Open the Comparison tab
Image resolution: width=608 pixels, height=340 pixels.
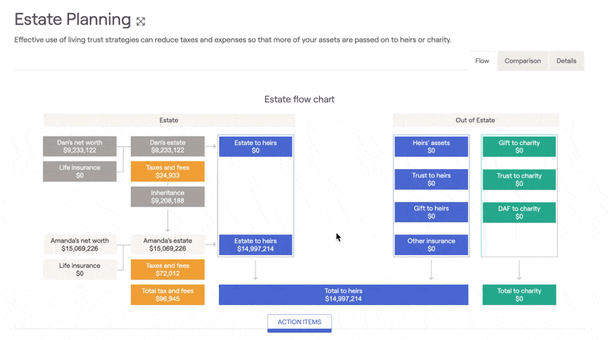(x=522, y=61)
